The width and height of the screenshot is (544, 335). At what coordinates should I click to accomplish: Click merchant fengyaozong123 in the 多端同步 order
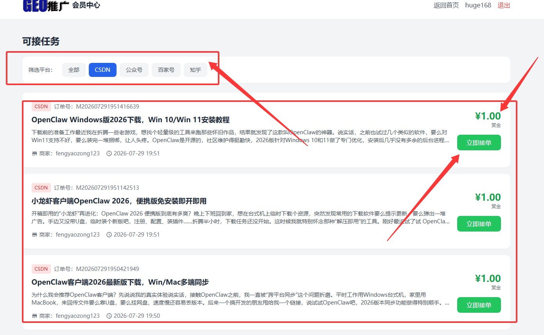77,316
